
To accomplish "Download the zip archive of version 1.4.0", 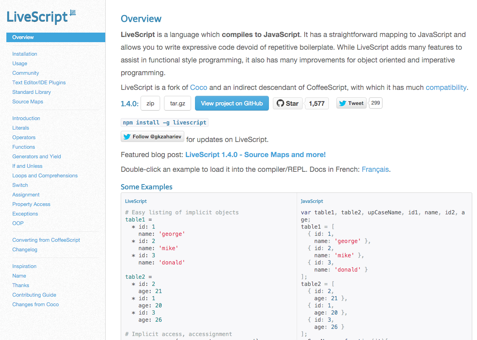I will [x=150, y=103].
